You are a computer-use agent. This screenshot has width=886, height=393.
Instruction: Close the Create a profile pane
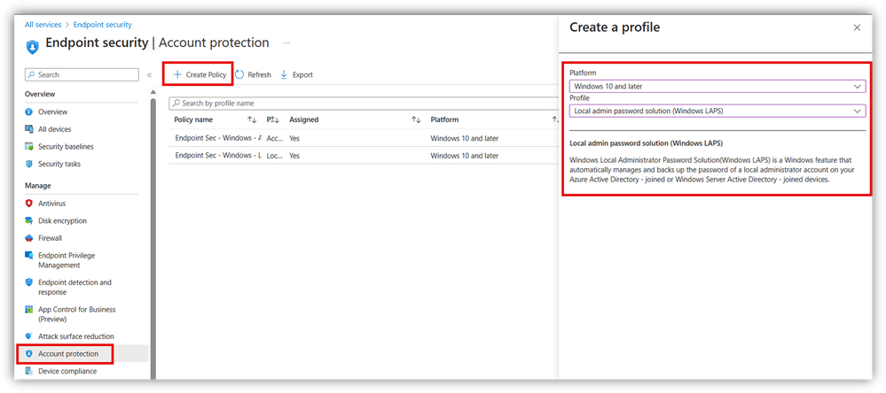pyautogui.click(x=857, y=27)
